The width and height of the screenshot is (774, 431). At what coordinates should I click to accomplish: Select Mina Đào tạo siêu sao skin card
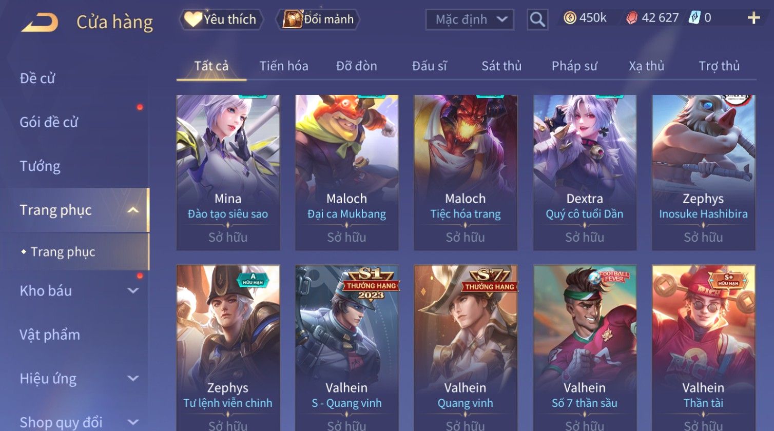[228, 172]
